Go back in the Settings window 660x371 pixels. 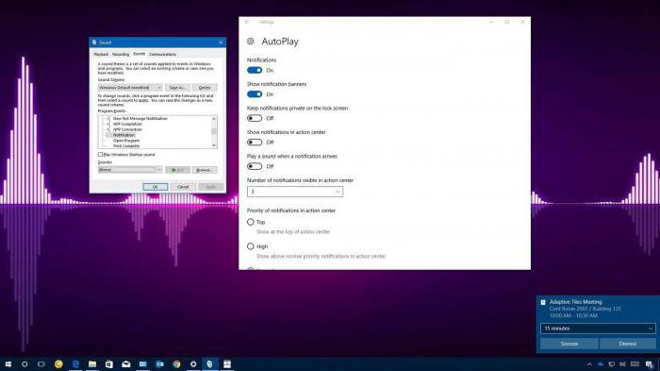pos(247,22)
